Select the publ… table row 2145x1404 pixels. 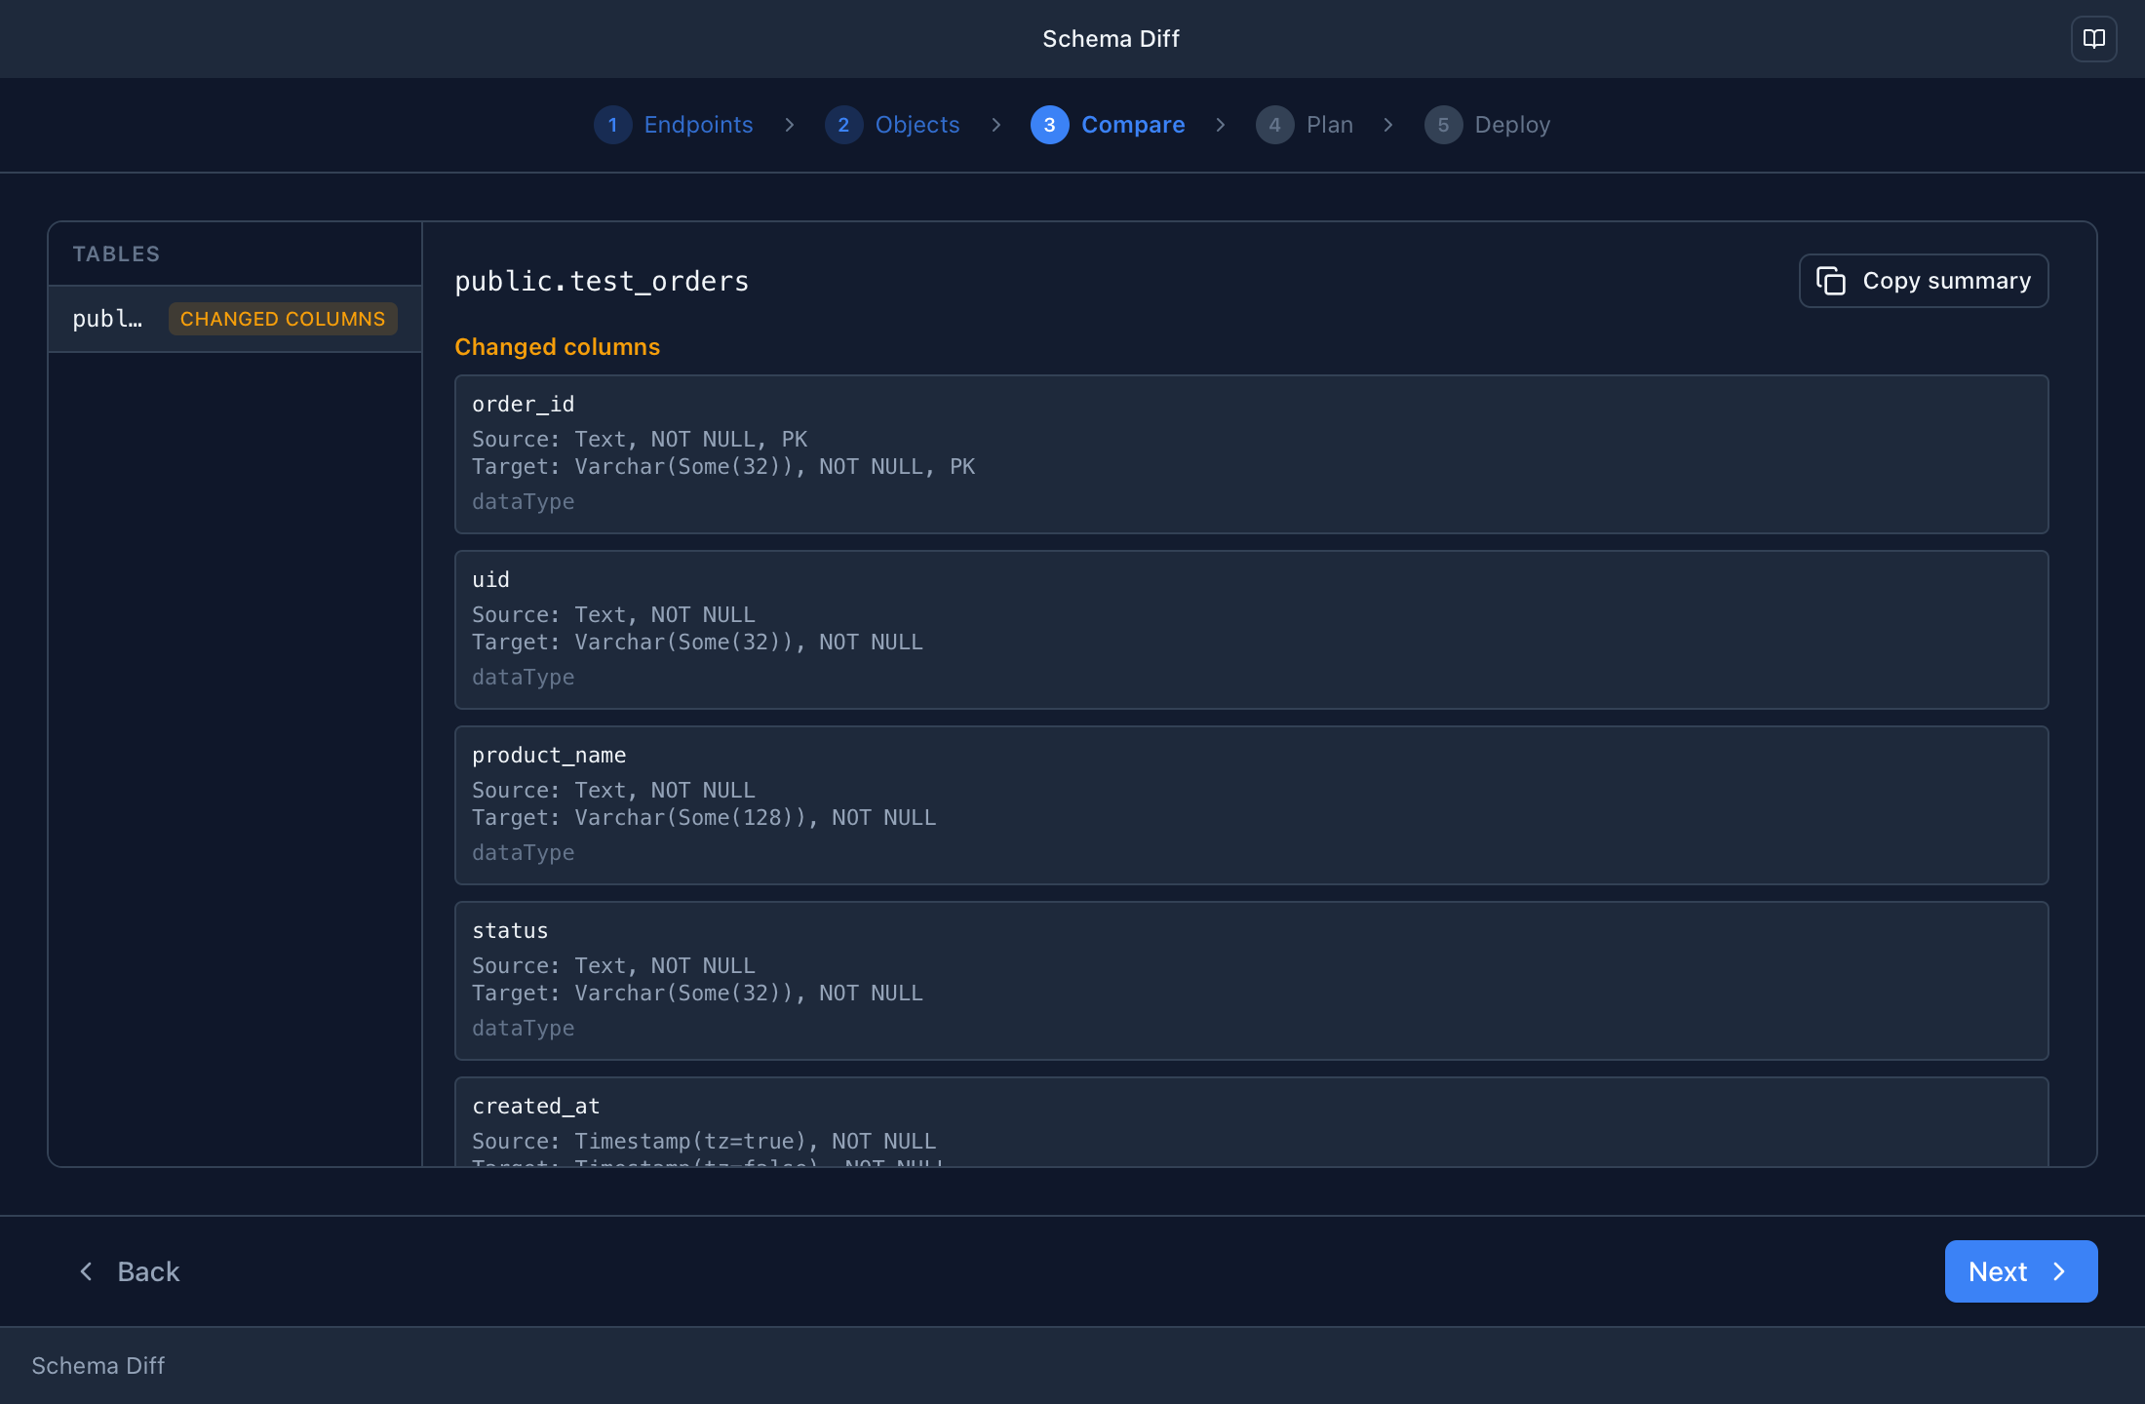(x=235, y=319)
